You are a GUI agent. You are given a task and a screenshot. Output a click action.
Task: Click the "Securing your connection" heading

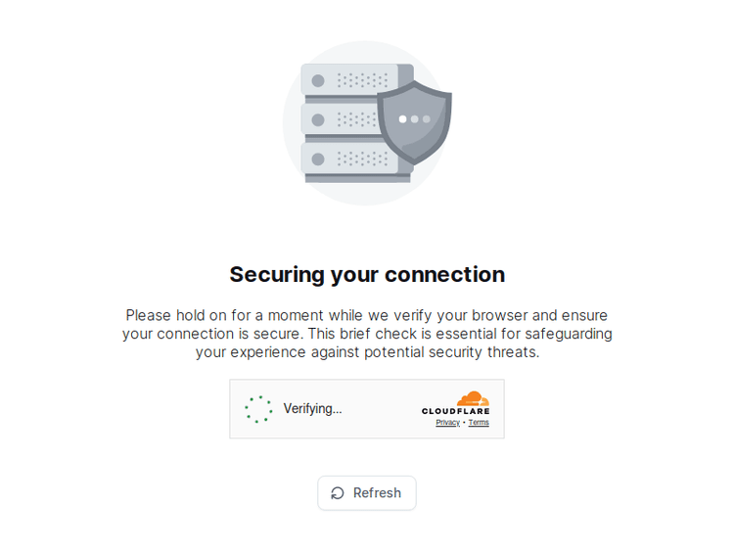367,274
